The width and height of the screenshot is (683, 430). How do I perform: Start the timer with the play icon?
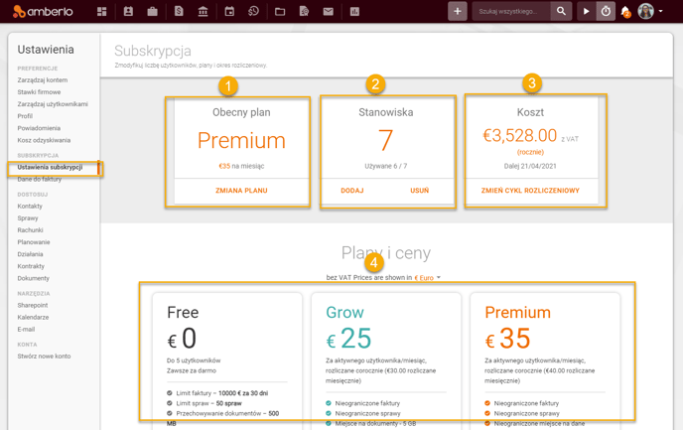[x=586, y=12]
